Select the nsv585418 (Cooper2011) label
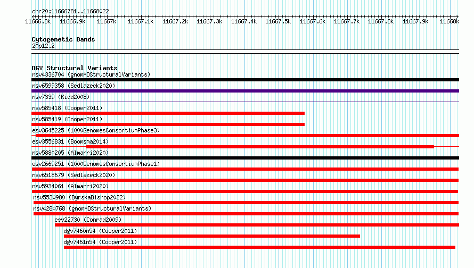The height and width of the screenshot is (268, 474). coord(67,108)
